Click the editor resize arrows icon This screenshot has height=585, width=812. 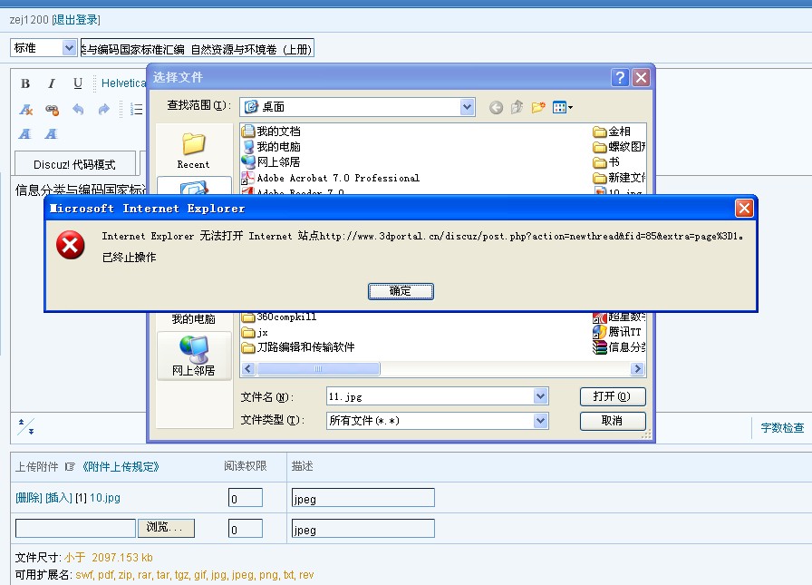point(26,426)
